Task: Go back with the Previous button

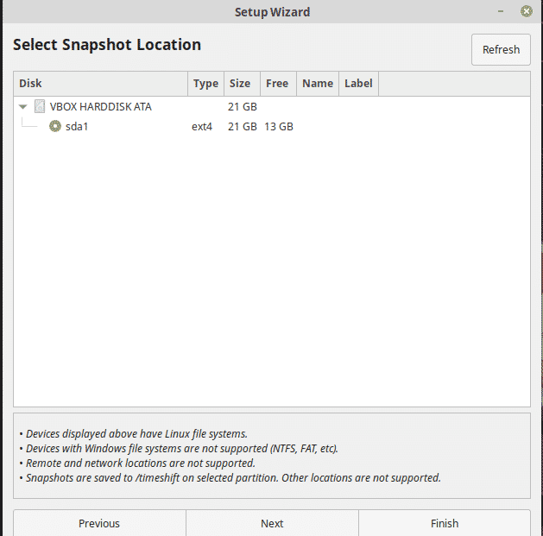Action: pyautogui.click(x=99, y=523)
